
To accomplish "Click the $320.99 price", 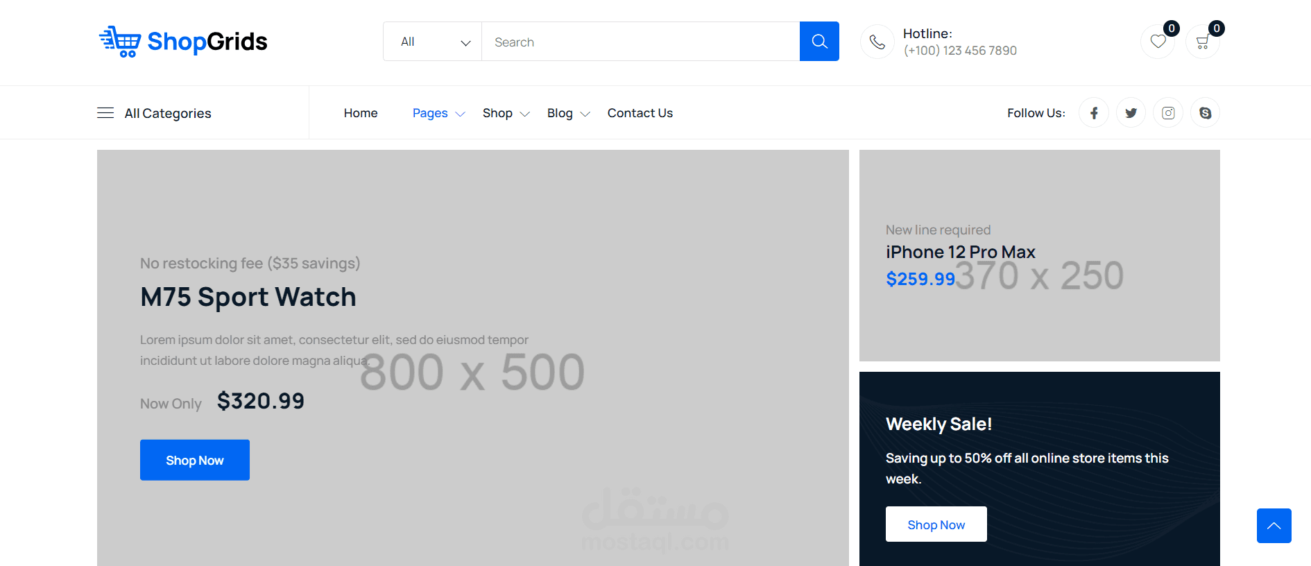I will (x=261, y=401).
